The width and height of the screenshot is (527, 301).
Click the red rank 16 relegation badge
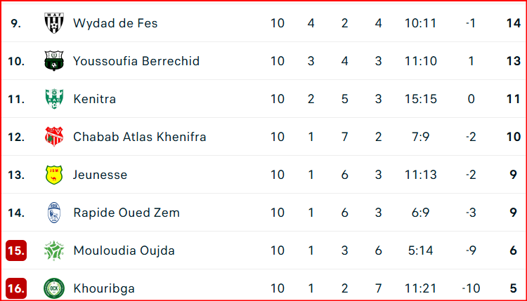coord(16,288)
